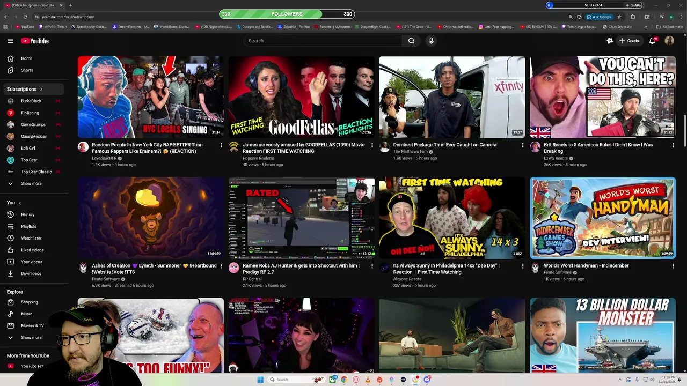Open Your videos in the sidebar

(x=32, y=262)
